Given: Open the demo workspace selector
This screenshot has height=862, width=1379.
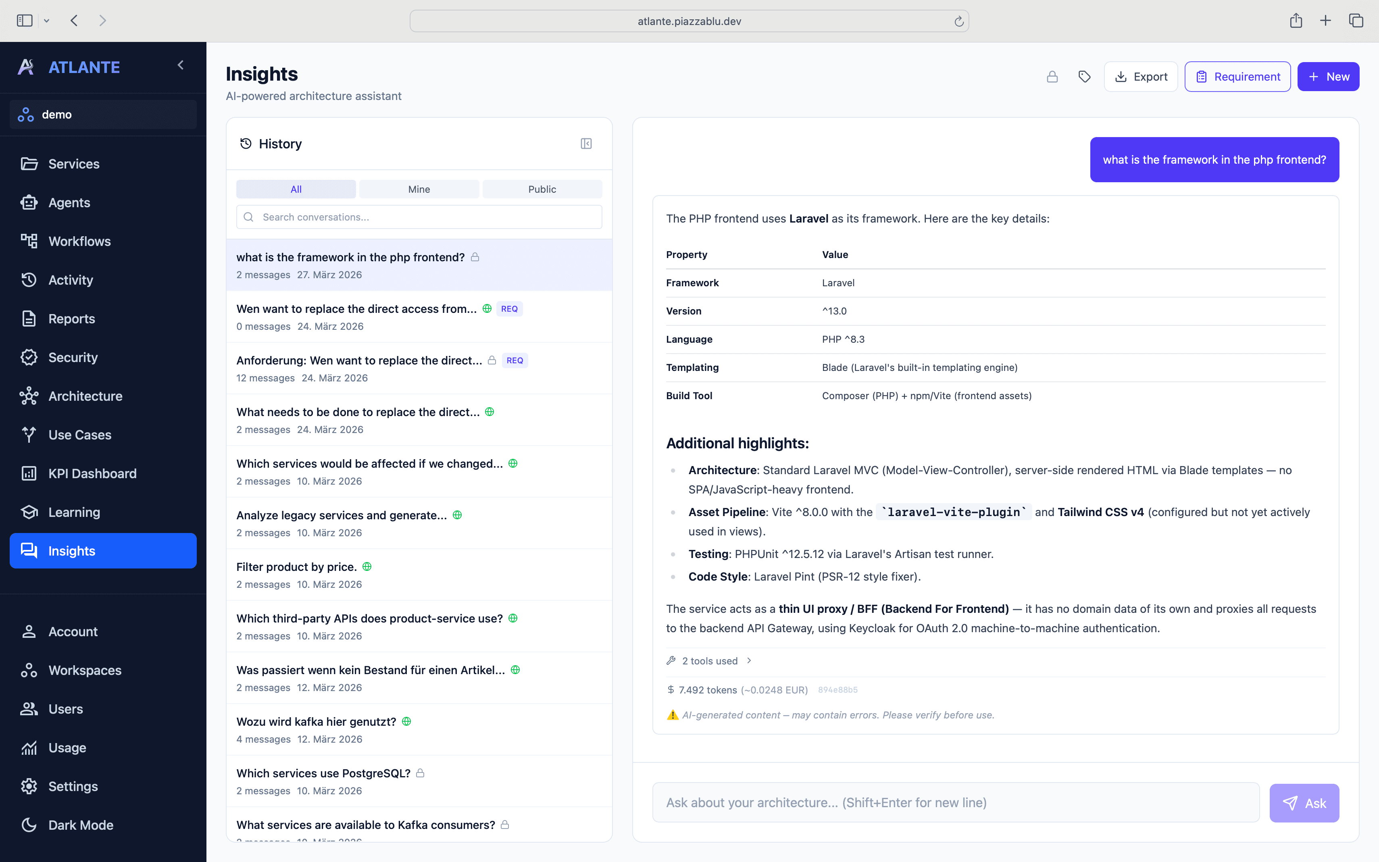Looking at the screenshot, I should (x=103, y=115).
